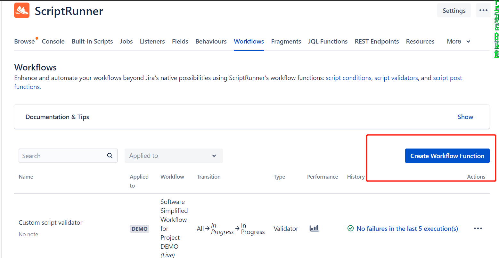
Task: Go to the Jobs tab
Action: 126,41
